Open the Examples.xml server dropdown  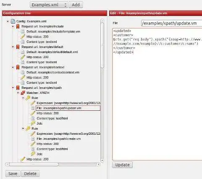[49, 5]
